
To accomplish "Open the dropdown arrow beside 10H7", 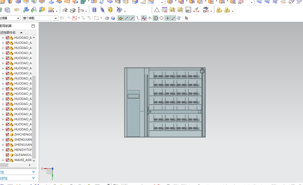I will point(211,11).
